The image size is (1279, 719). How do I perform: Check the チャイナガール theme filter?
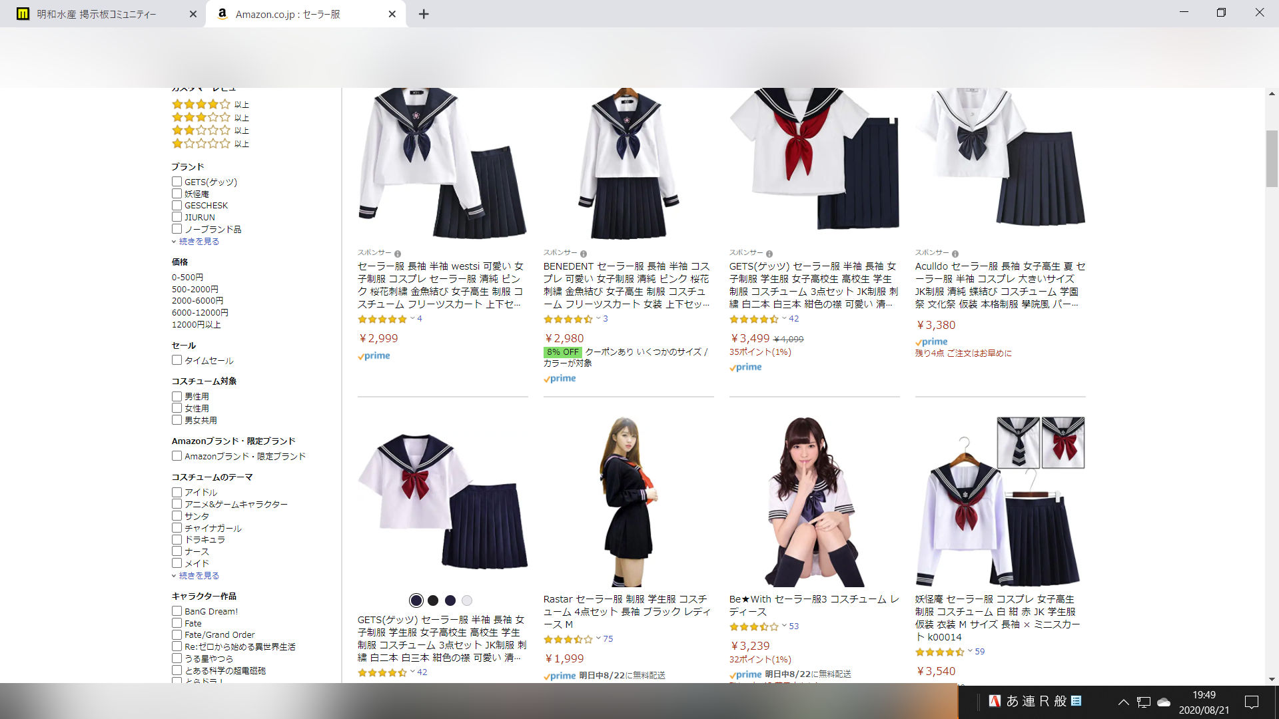click(177, 528)
